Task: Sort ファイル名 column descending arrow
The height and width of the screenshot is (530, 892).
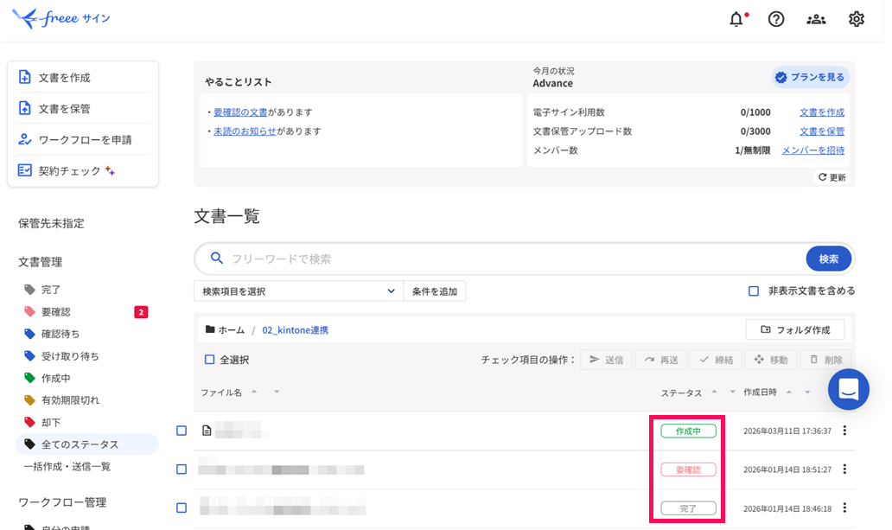Action: coord(277,392)
